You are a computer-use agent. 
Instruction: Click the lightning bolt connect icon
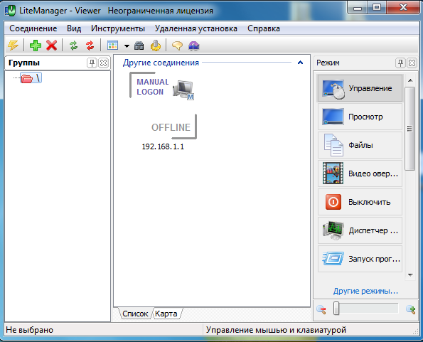pyautogui.click(x=13, y=46)
